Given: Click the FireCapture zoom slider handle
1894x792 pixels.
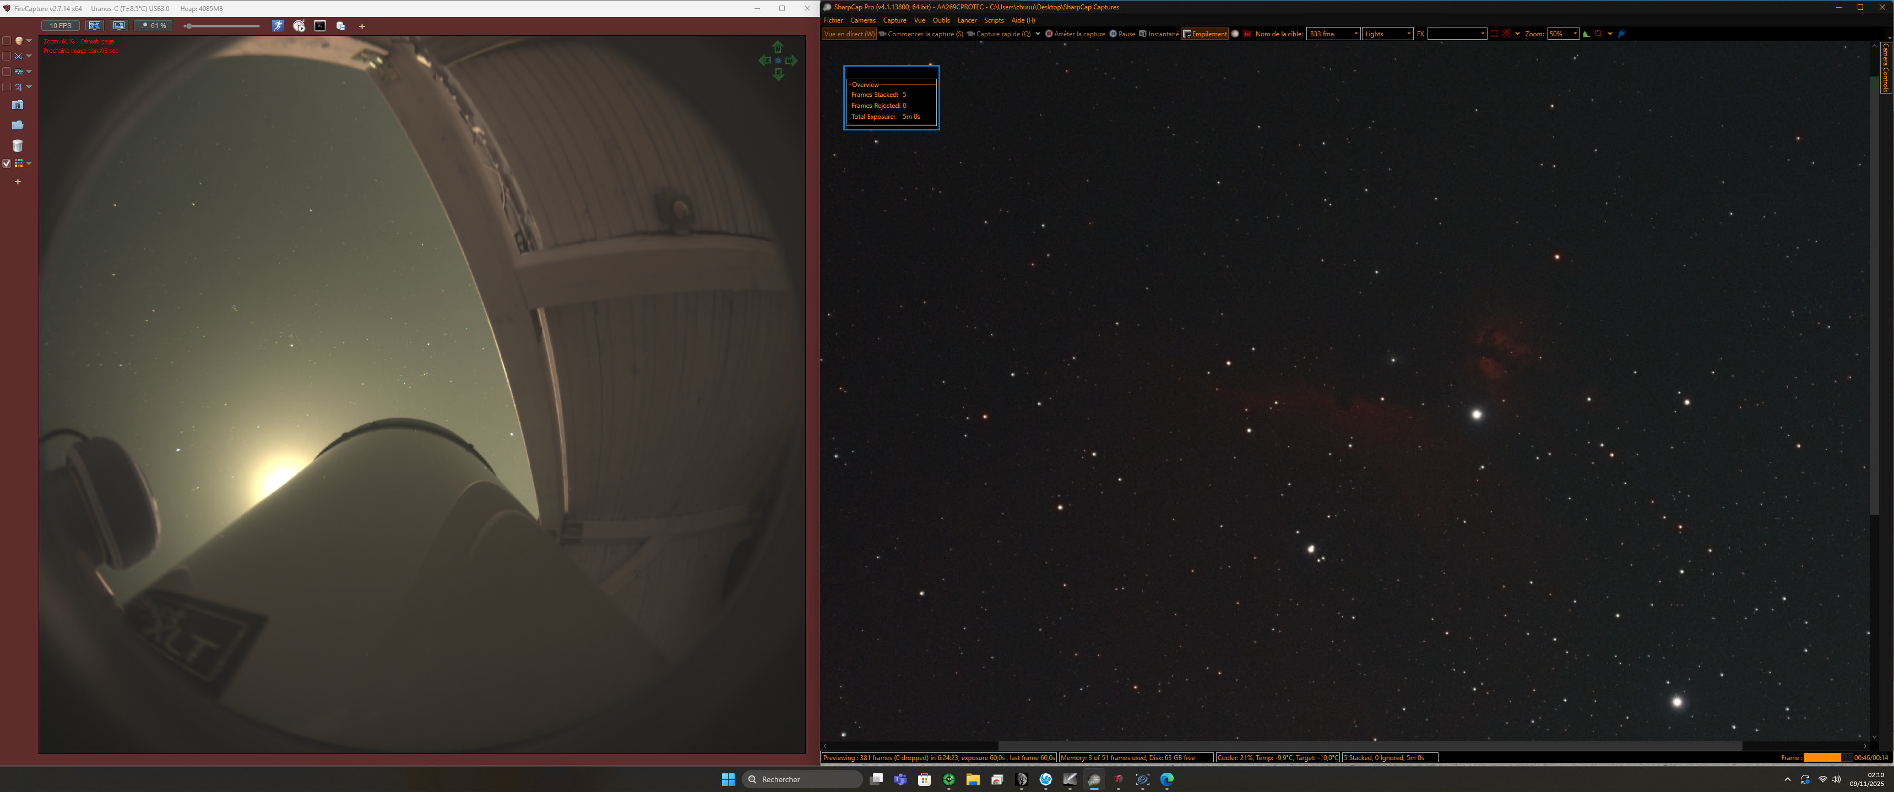Looking at the screenshot, I should pyautogui.click(x=189, y=26).
